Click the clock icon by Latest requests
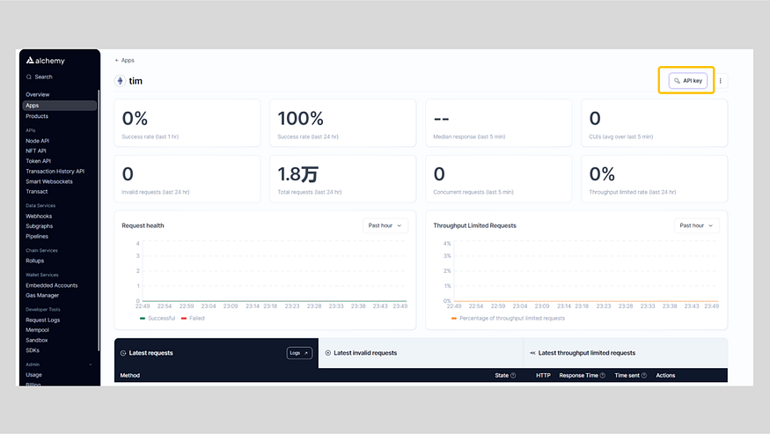This screenshot has height=434, width=770. coord(123,353)
